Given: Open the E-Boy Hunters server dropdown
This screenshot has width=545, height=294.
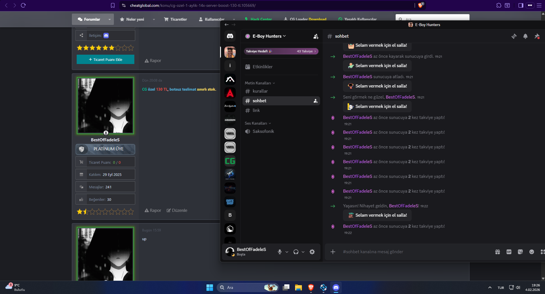Looking at the screenshot, I should (x=269, y=36).
